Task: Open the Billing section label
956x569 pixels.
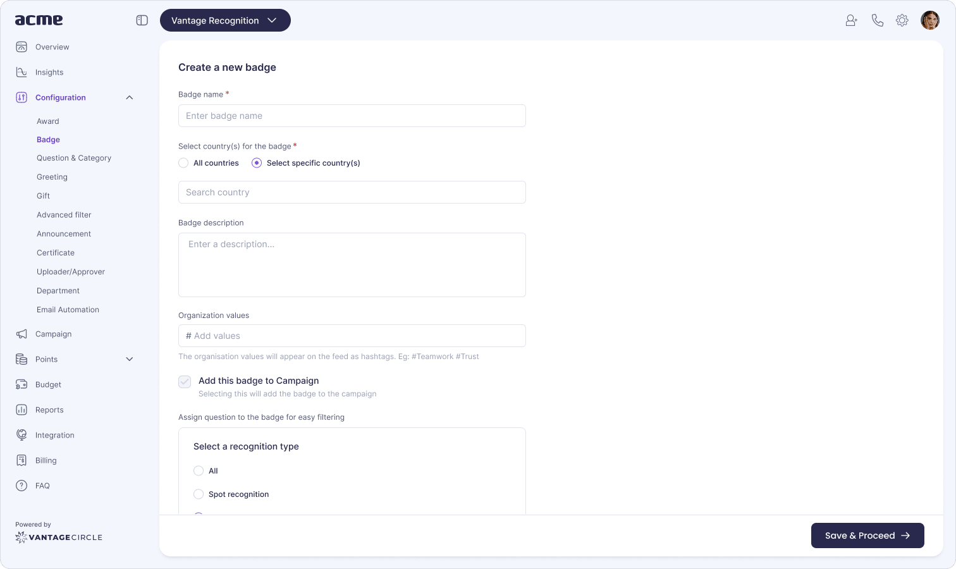Action: pyautogui.click(x=46, y=460)
